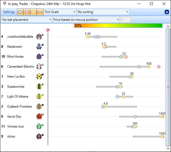Select the Henri Le Bon runner name
171x152 pixels.
pos(16,77)
